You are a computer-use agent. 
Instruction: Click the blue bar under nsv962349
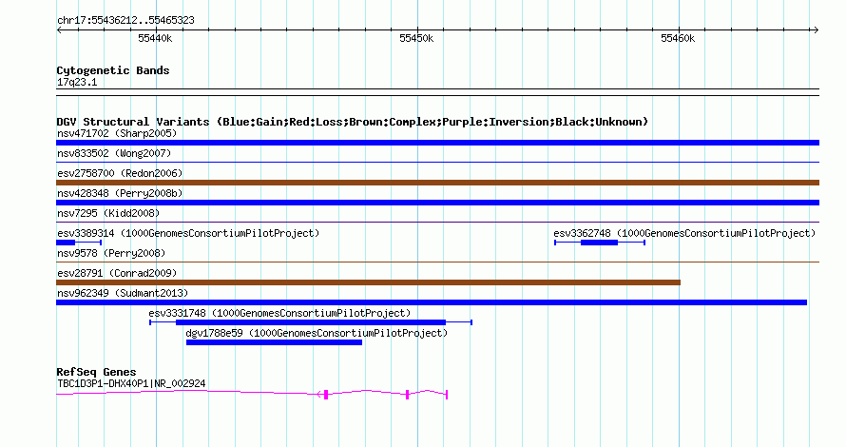pos(432,302)
